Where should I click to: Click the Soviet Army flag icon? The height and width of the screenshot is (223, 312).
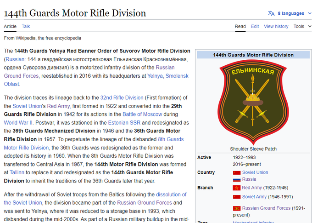(237, 197)
